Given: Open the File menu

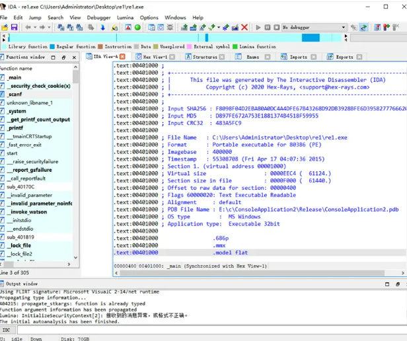Looking at the screenshot, I should [4, 17].
